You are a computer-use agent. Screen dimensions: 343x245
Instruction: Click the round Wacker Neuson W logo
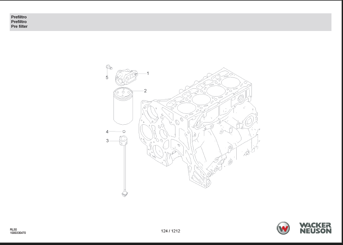click(283, 228)
